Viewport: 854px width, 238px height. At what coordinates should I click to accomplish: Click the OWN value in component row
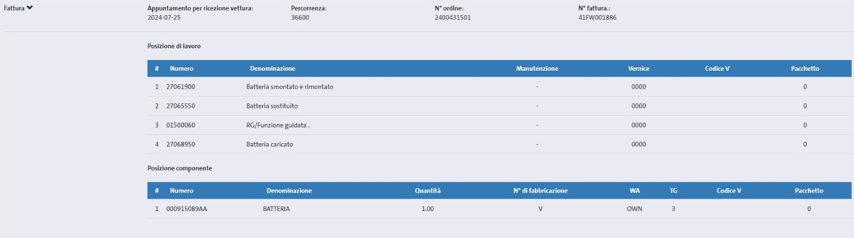point(634,209)
